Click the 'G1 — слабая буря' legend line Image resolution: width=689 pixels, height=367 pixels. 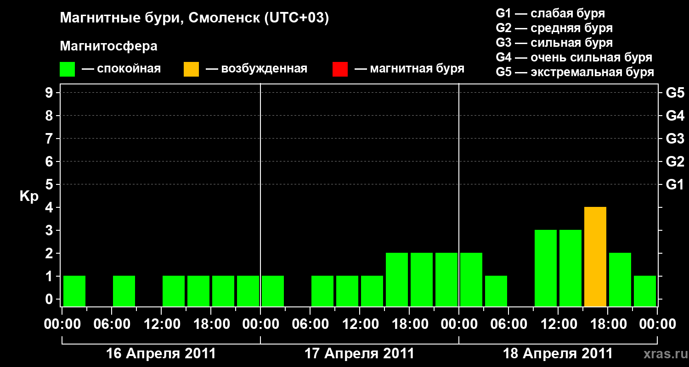click(x=550, y=13)
